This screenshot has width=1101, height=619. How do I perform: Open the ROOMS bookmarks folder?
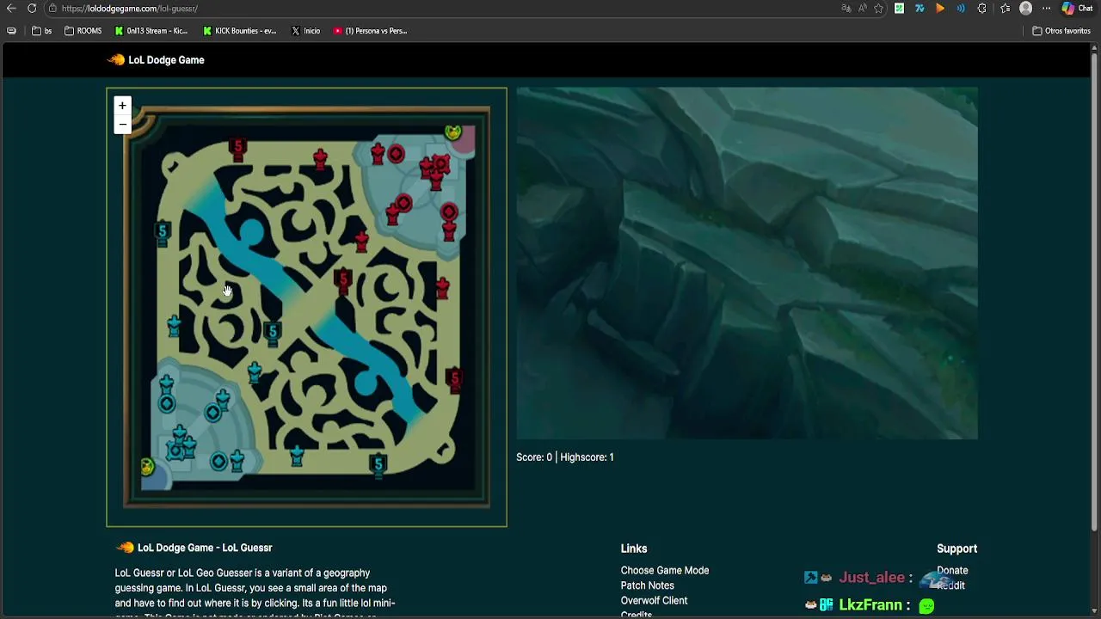point(83,31)
